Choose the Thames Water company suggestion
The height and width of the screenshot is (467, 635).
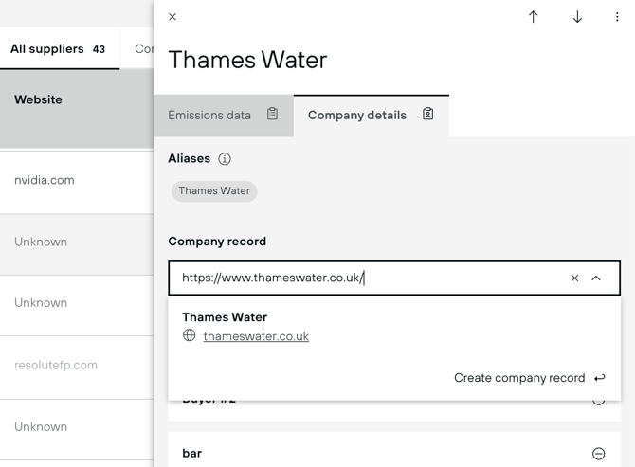coord(394,327)
